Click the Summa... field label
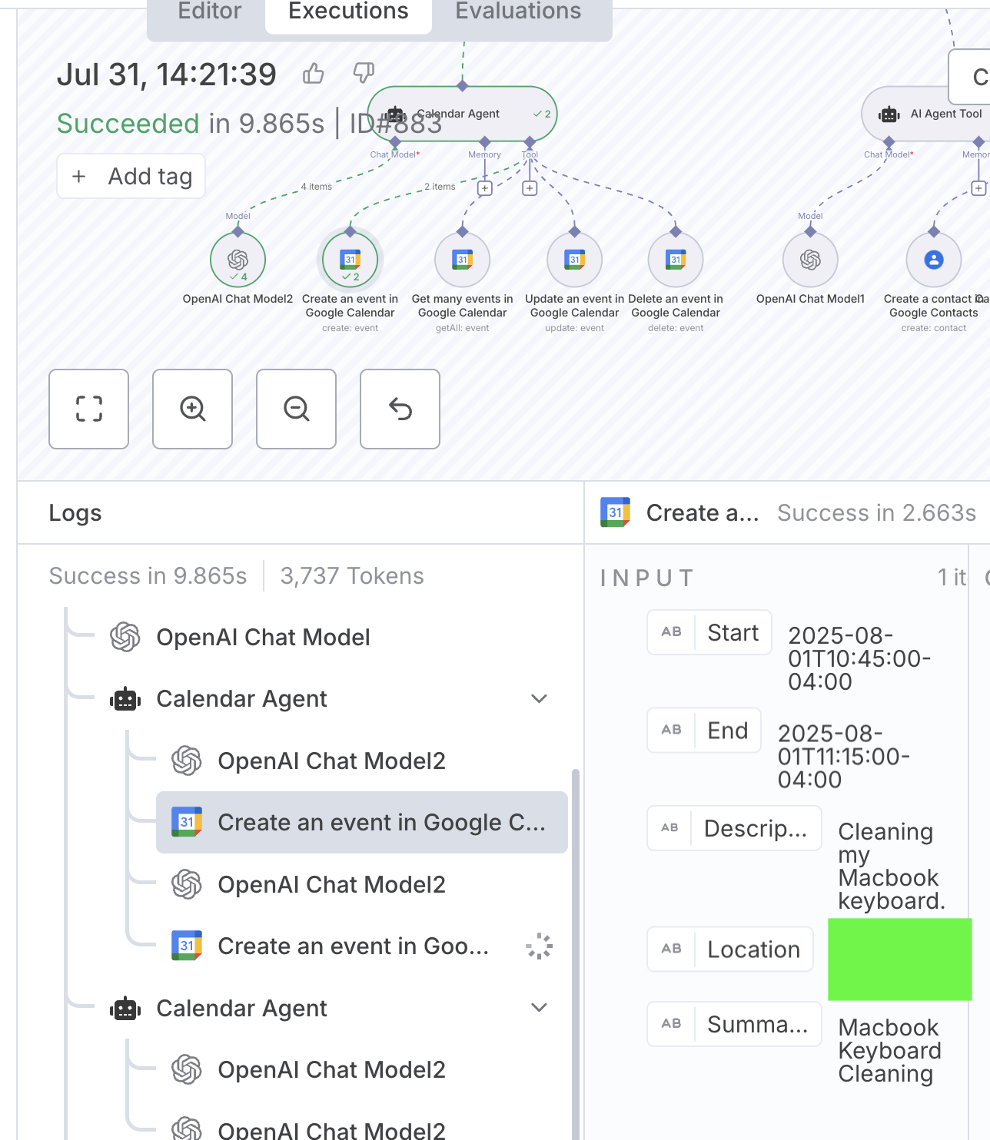This screenshot has width=990, height=1140. tap(734, 1024)
